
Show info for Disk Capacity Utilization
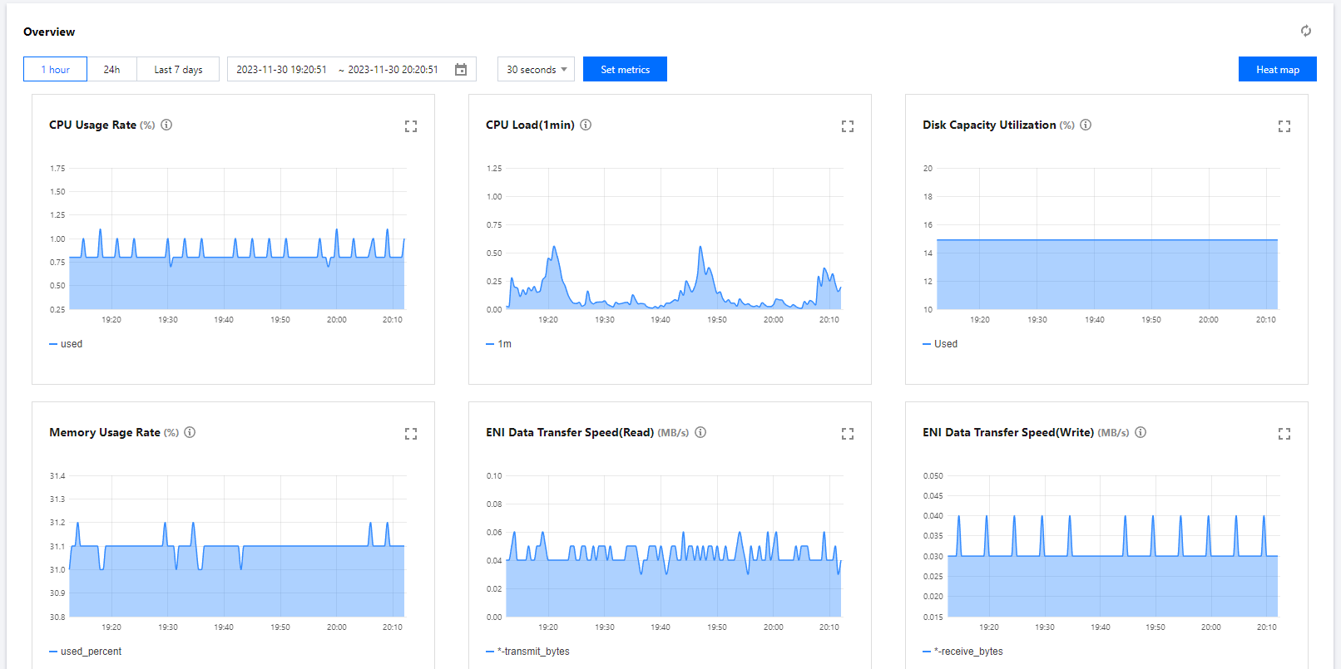click(1086, 125)
